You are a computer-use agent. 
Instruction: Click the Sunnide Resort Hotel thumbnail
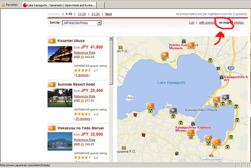[60, 98]
